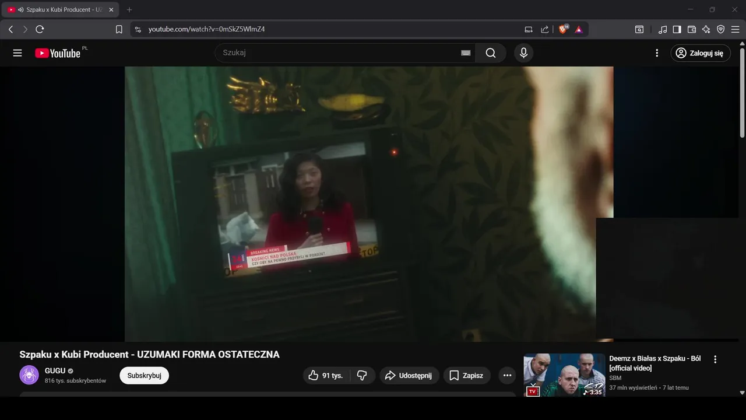
Task: Open the Leo AI sparkle icon
Action: pos(706,29)
